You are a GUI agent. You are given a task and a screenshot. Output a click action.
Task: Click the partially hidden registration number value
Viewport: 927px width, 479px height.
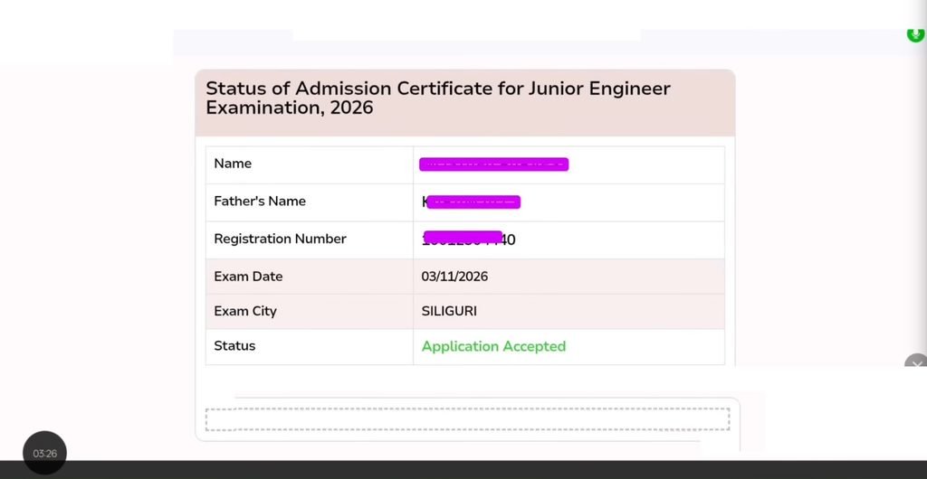tap(468, 239)
